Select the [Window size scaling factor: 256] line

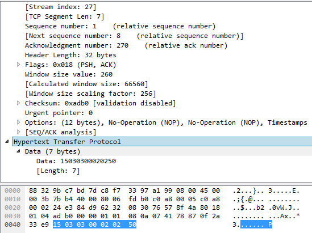coord(90,94)
